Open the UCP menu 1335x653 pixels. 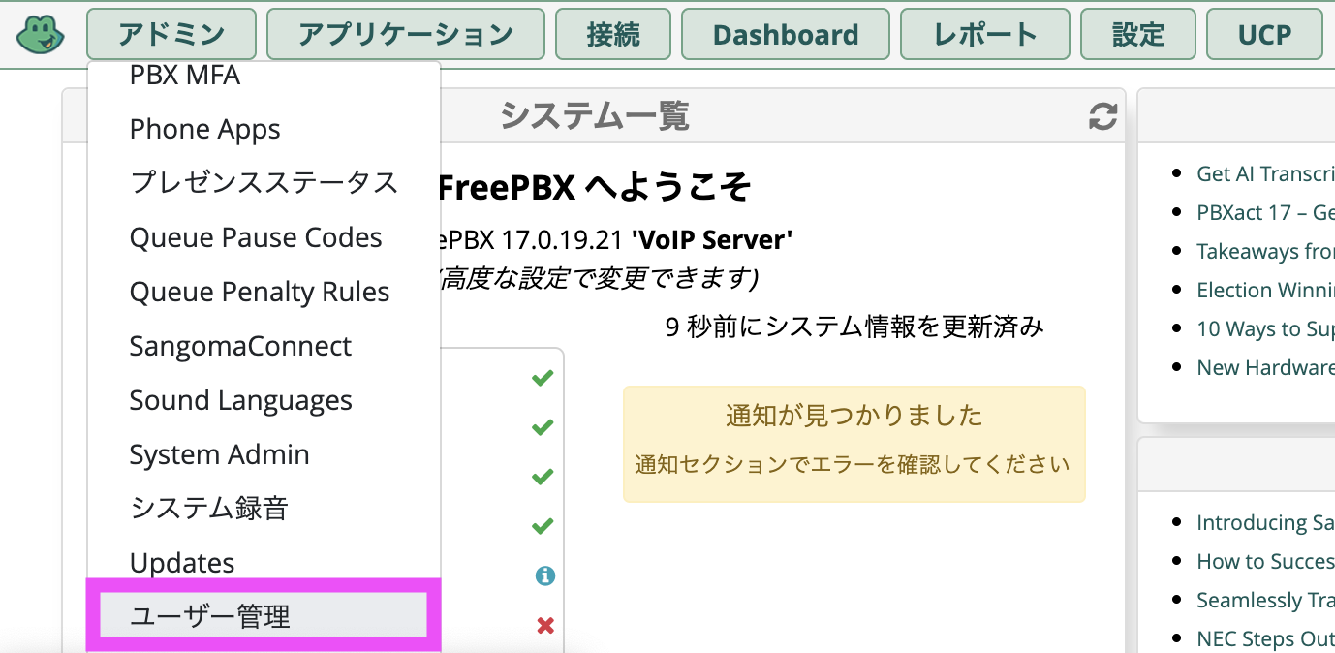(x=1264, y=35)
